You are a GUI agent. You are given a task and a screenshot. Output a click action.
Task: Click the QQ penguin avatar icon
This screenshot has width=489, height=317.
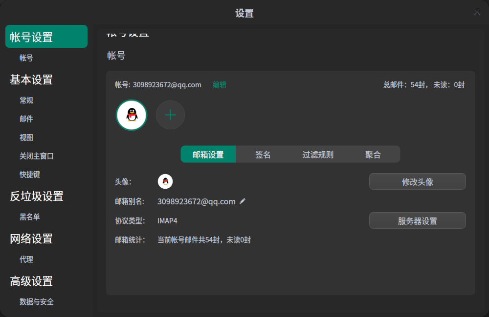(131, 115)
